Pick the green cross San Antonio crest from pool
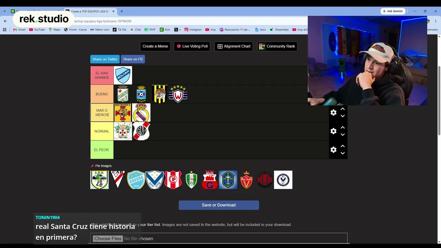Screen dimensions: 441x248 click(228, 180)
